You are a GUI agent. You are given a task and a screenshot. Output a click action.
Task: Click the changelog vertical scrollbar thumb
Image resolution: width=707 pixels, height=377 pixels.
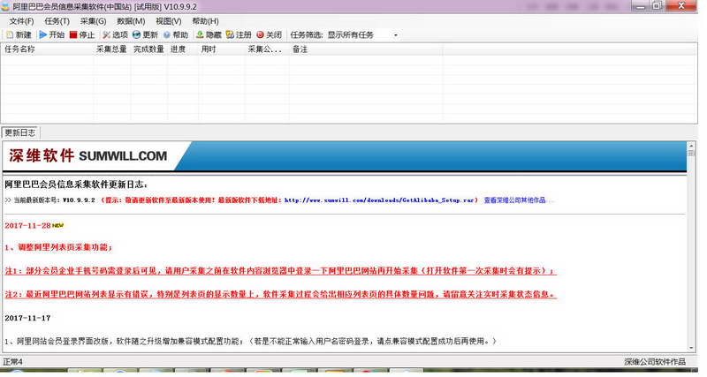tap(691, 153)
